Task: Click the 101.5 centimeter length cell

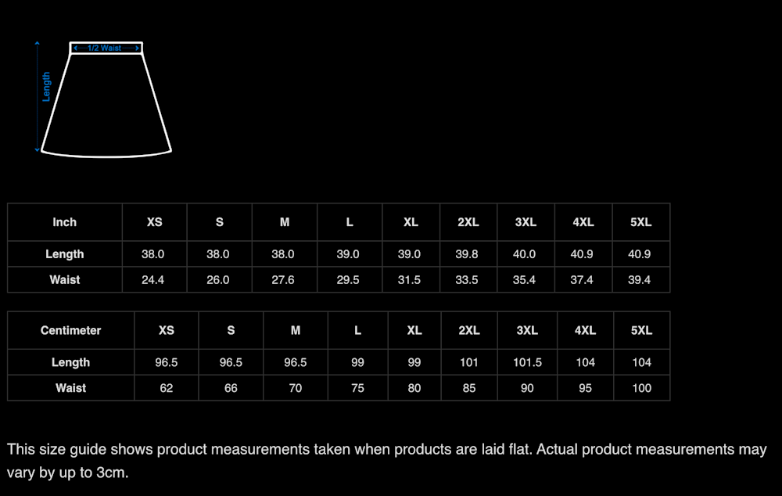Action: pos(527,362)
